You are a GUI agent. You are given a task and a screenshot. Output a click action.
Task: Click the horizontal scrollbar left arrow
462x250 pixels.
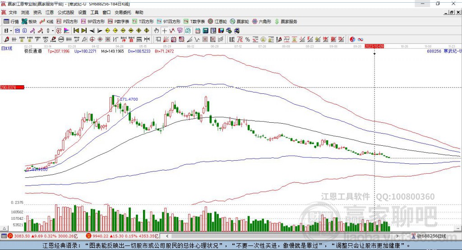click(167, 236)
